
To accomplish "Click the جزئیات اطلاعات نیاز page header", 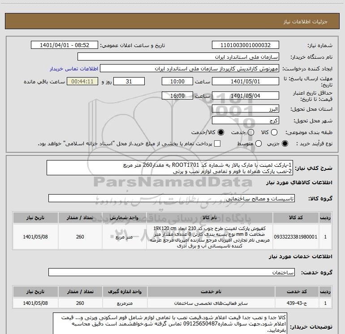I will 172,21.
